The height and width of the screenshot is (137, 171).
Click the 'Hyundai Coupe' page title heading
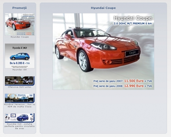point(103,8)
